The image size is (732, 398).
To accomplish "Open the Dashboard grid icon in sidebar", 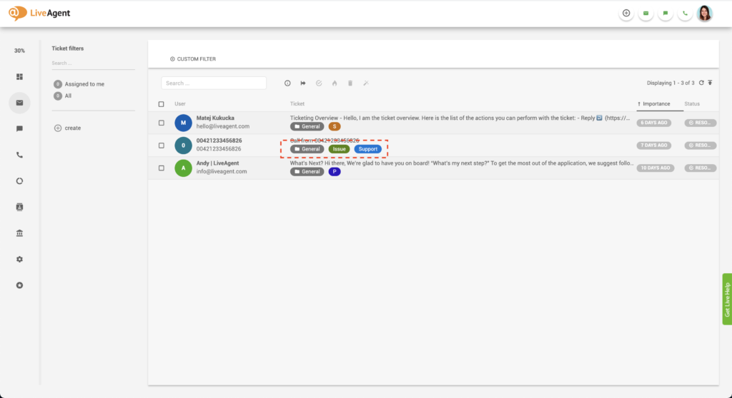I will [19, 77].
